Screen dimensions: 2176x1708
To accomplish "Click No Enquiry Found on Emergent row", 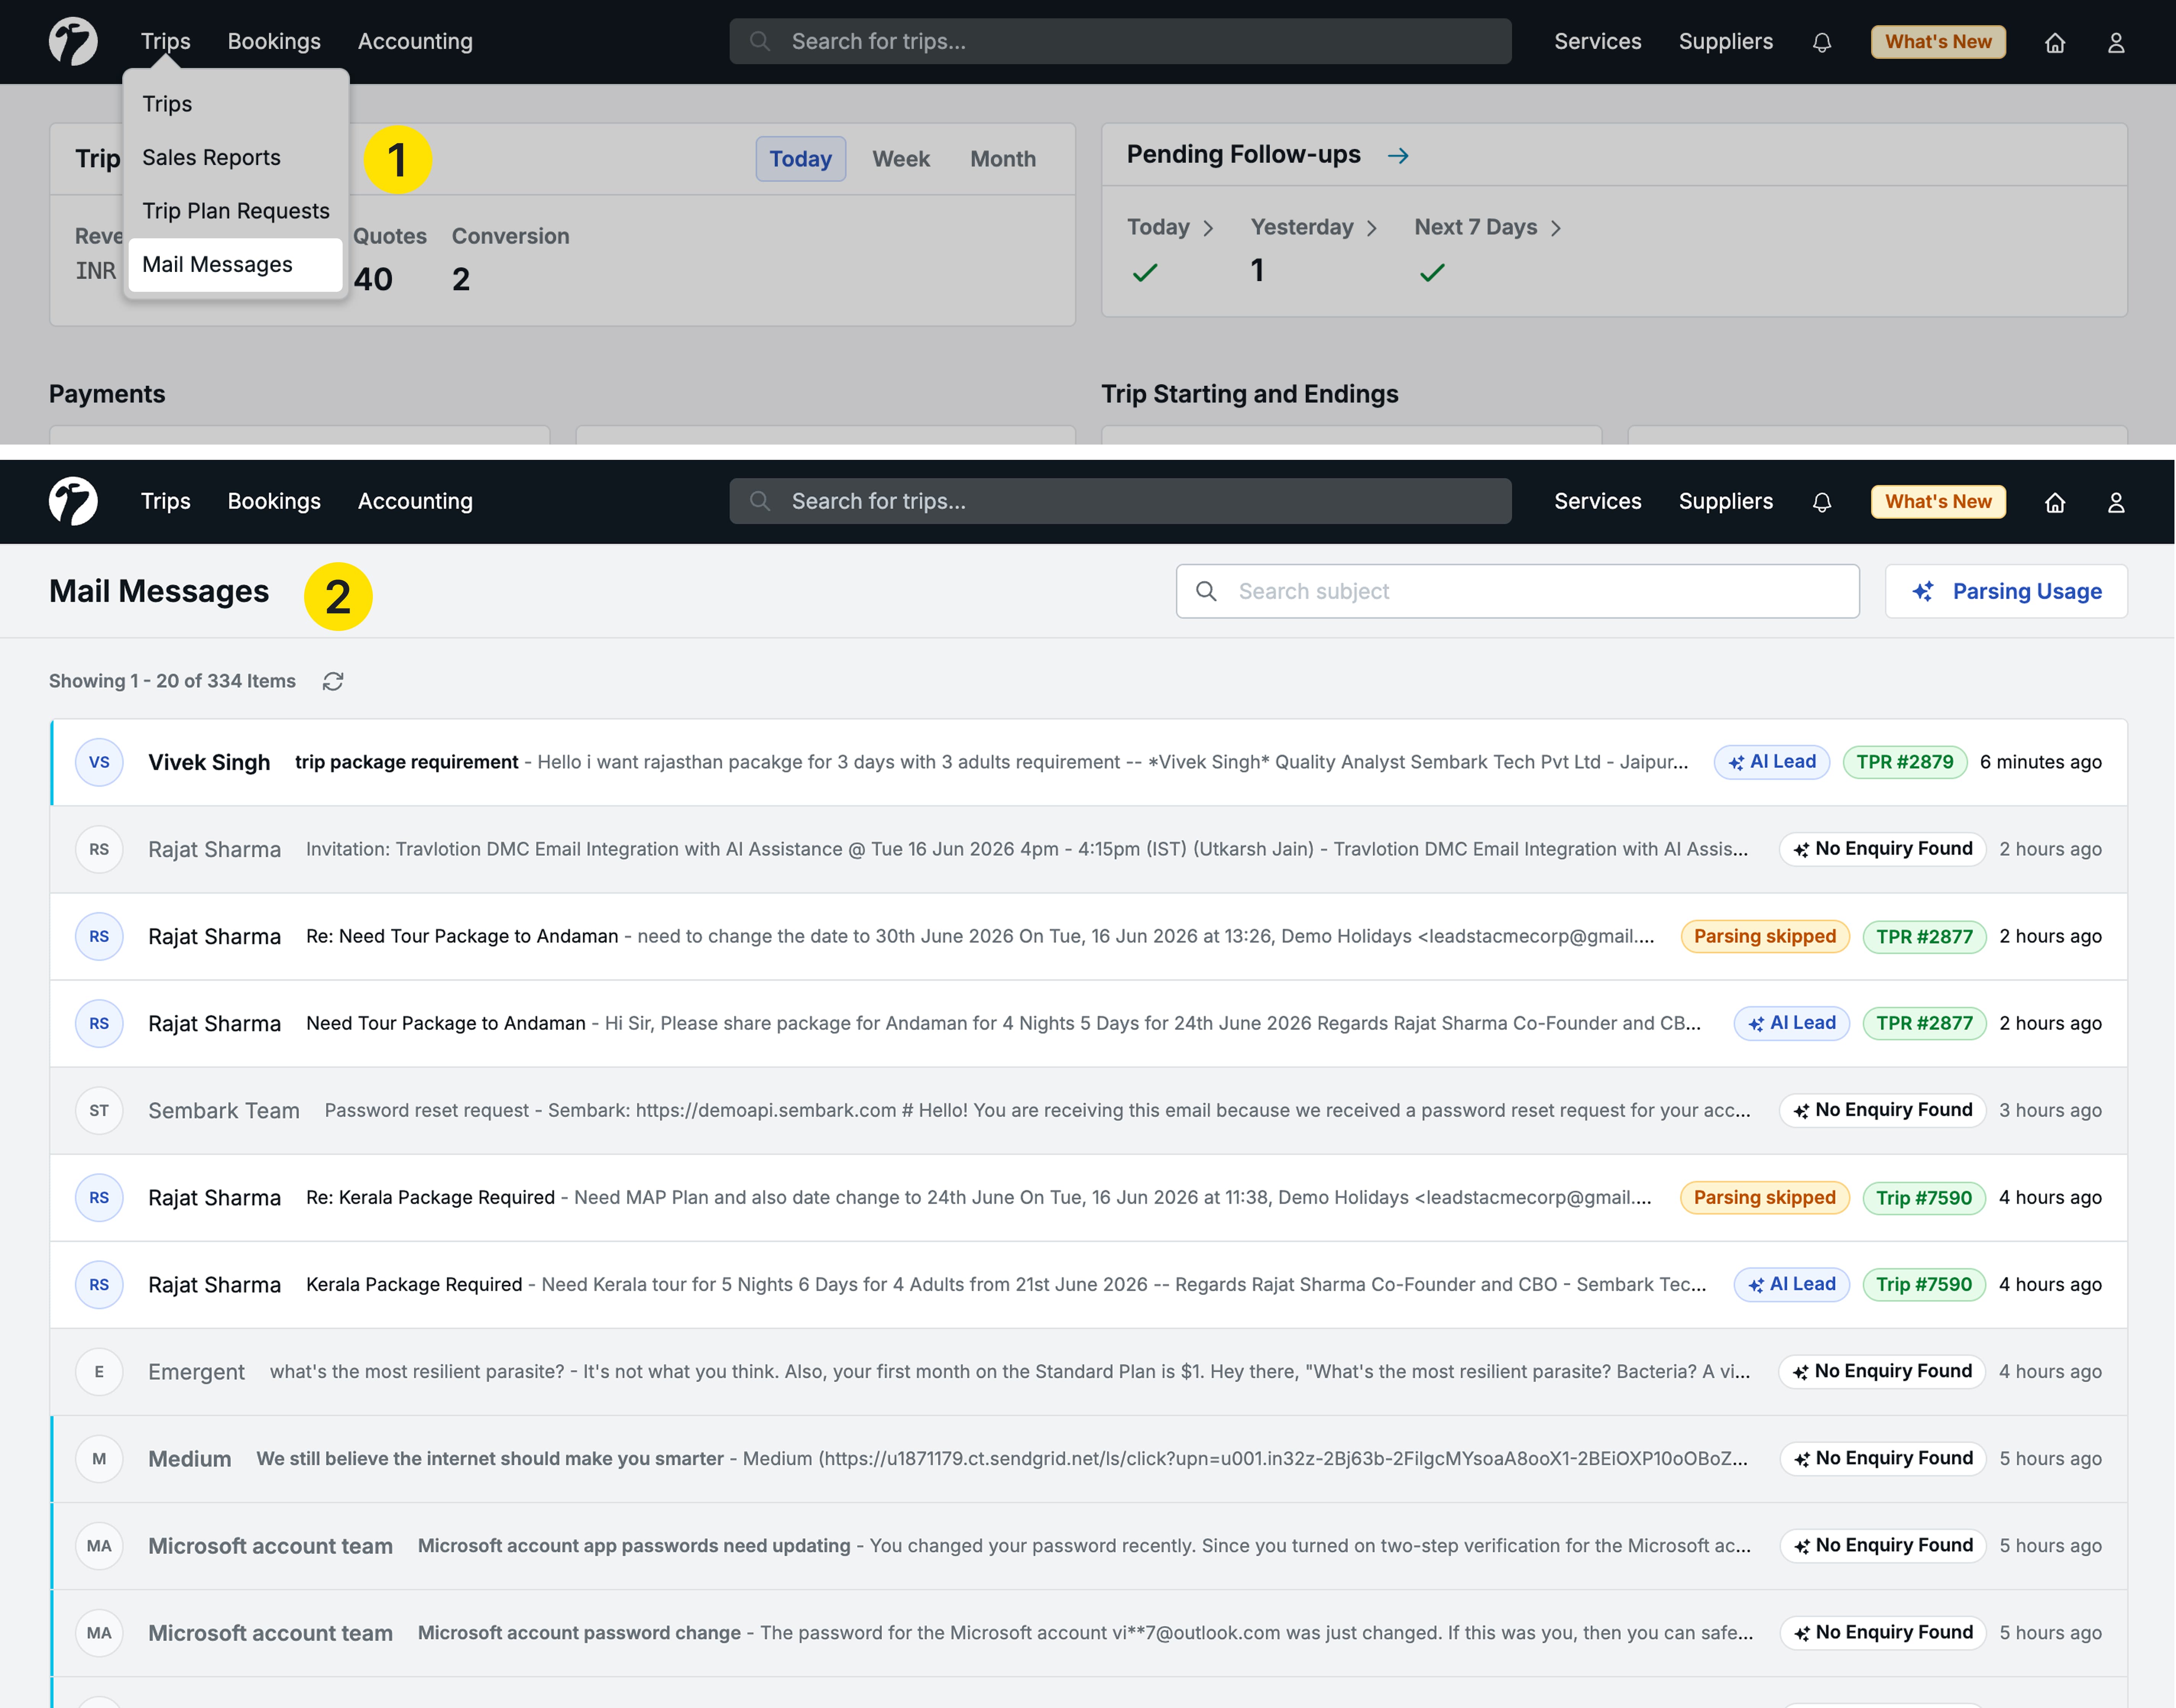I will 1882,1371.
